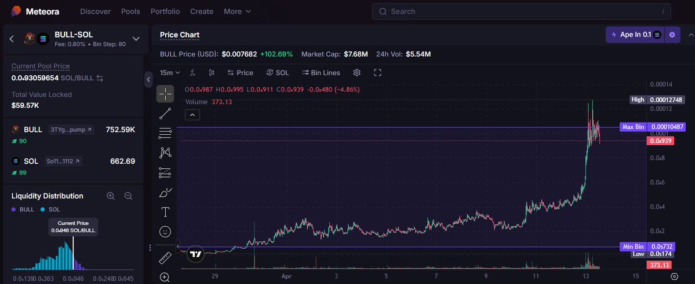Toggle BULL series in liquidity legend
This screenshot has width=695, height=284.
click(23, 210)
